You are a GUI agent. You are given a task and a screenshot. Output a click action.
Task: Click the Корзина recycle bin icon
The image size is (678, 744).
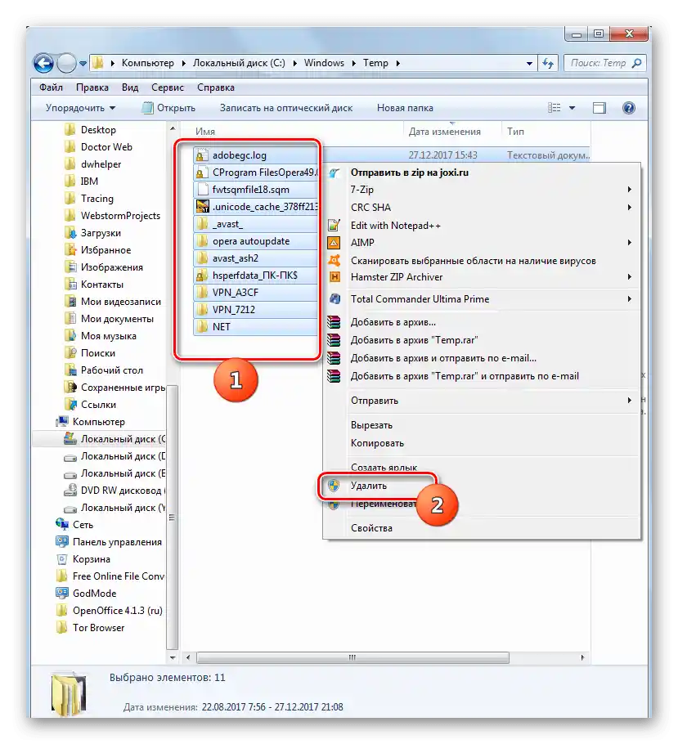pyautogui.click(x=62, y=559)
